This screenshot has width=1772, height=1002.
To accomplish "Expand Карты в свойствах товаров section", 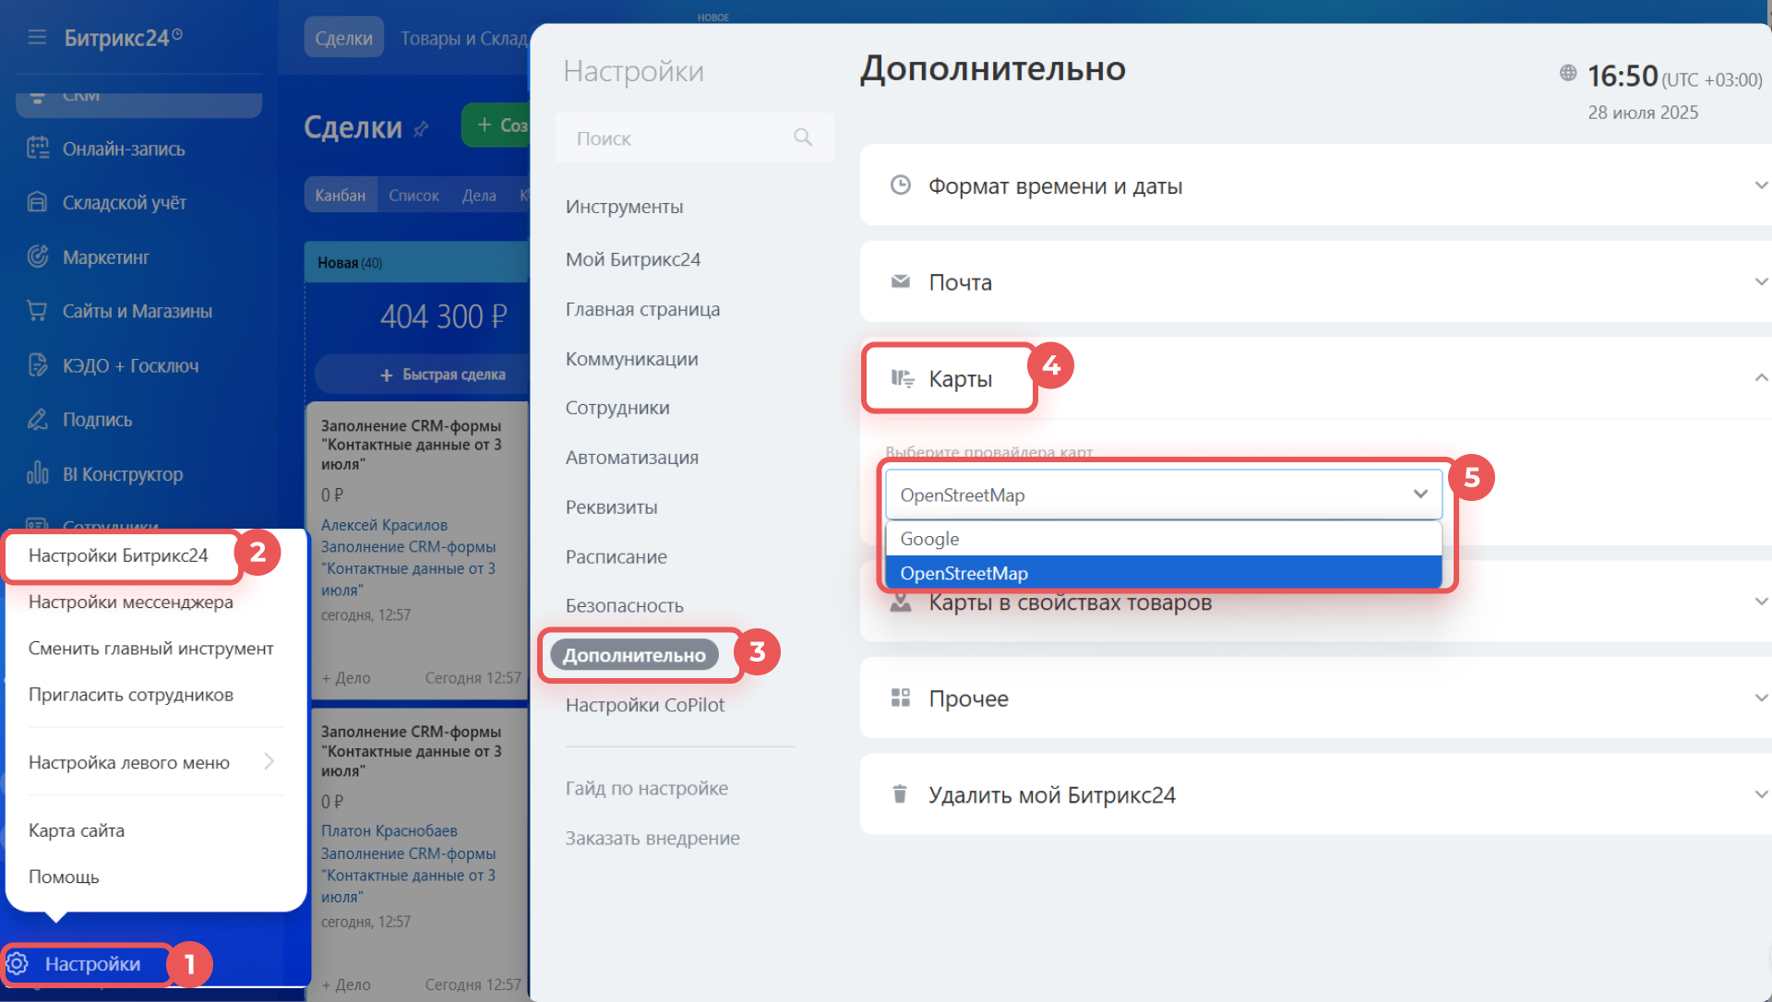I will (x=1761, y=602).
